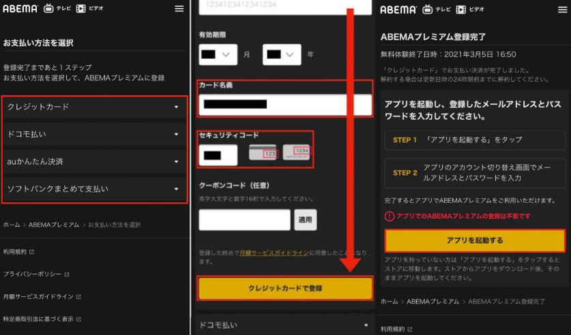Screen dimensions: 571x335
Task: Click 無料体験終了日時 text
Action: pos(448,54)
